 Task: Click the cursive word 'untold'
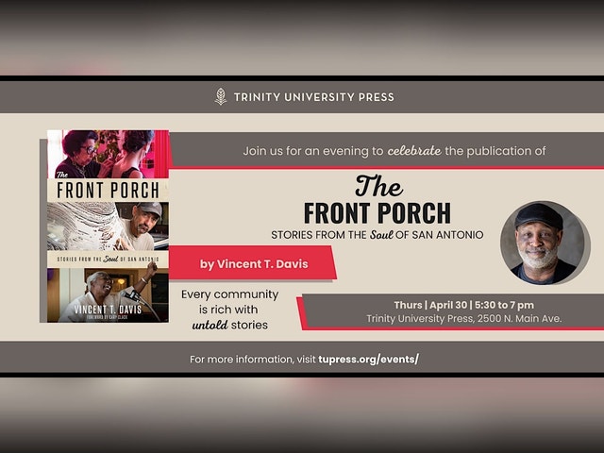tap(210, 325)
